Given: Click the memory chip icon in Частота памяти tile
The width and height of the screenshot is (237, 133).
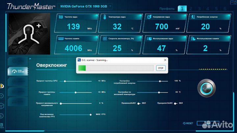Looking at the screenshot, I should pos(61,39).
